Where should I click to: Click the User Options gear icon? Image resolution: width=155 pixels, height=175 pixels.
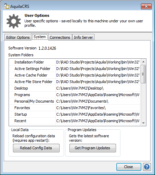click(14, 21)
